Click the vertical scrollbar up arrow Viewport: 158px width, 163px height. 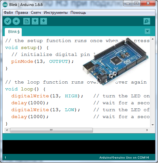153,39
